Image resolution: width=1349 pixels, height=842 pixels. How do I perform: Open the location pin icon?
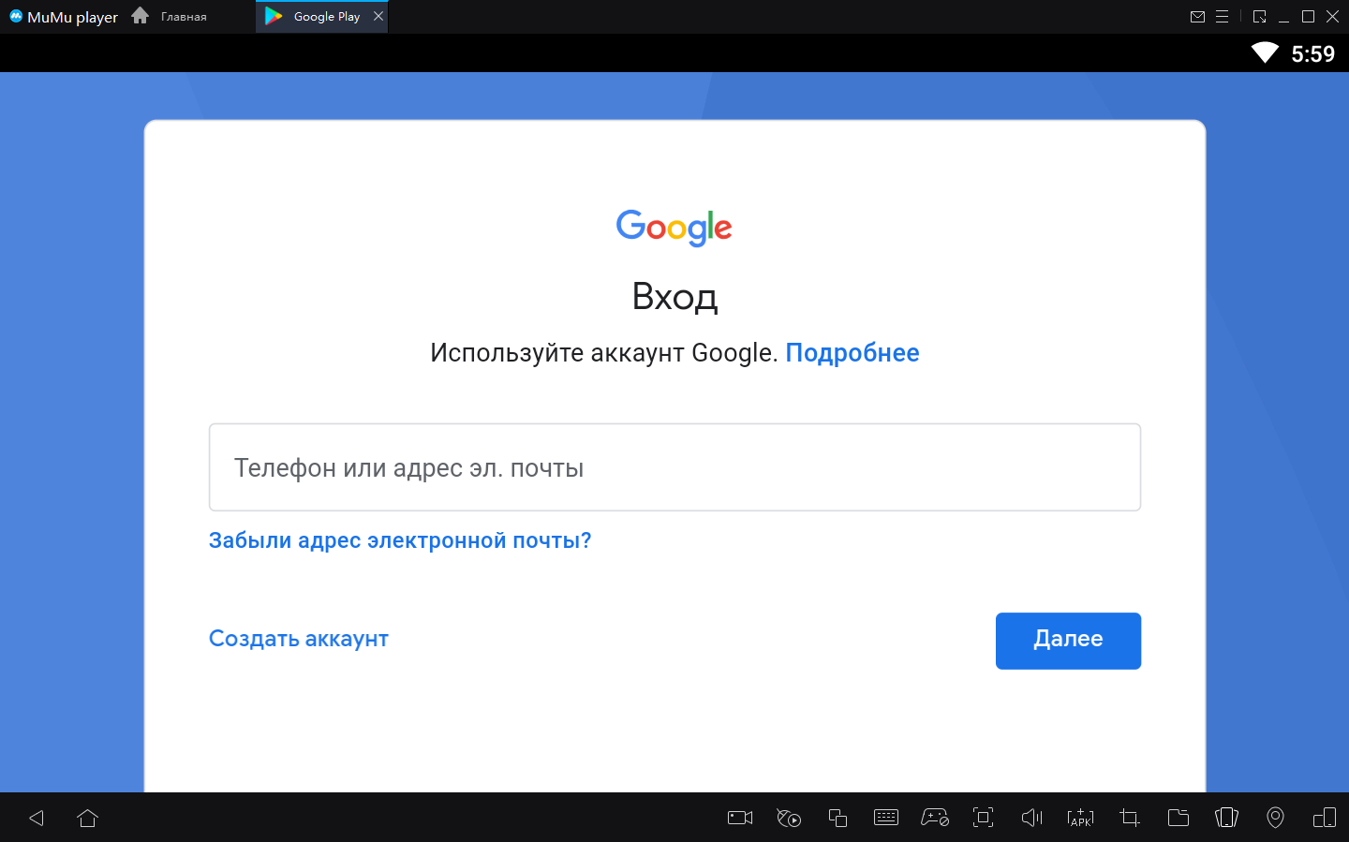1275,818
